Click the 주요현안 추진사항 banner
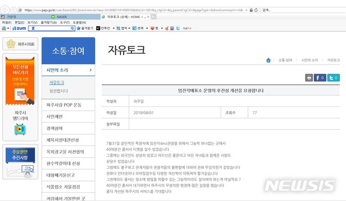 [20, 155]
